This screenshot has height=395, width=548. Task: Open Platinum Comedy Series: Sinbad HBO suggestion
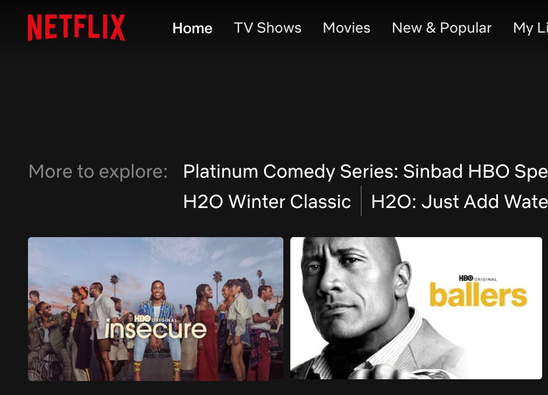tap(365, 171)
